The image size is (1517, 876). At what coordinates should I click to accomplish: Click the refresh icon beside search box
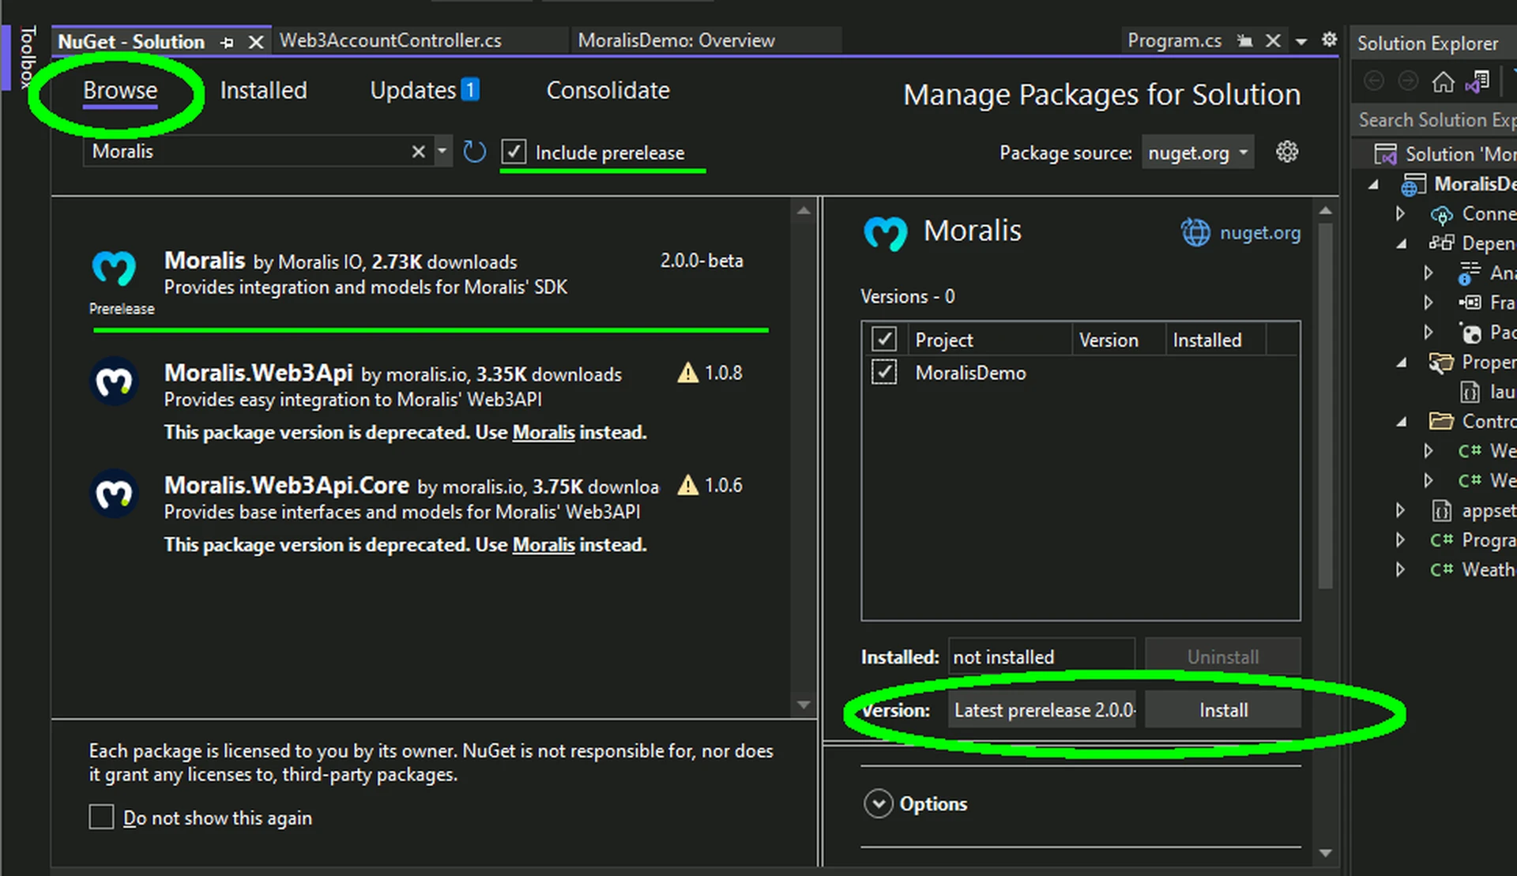click(x=474, y=152)
